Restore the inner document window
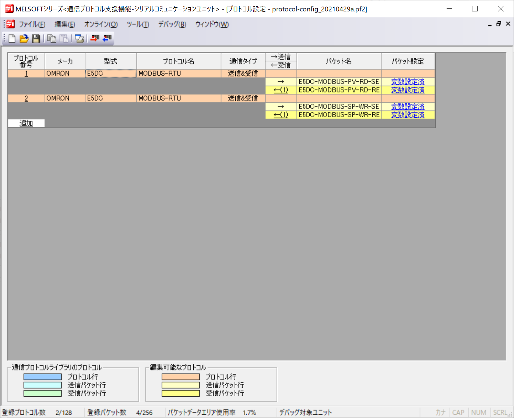The height and width of the screenshot is (418, 514). point(499,24)
